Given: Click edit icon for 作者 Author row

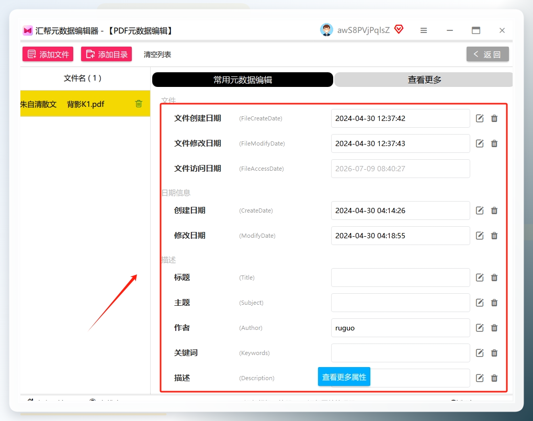Looking at the screenshot, I should [x=480, y=328].
